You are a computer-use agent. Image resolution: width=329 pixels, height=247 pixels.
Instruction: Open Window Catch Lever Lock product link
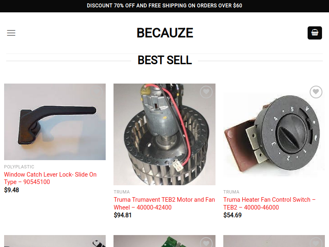(50, 178)
